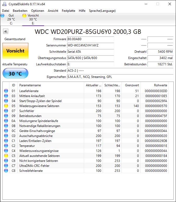
Task: Open the Bearbeiten menu
Action: (x=20, y=11)
